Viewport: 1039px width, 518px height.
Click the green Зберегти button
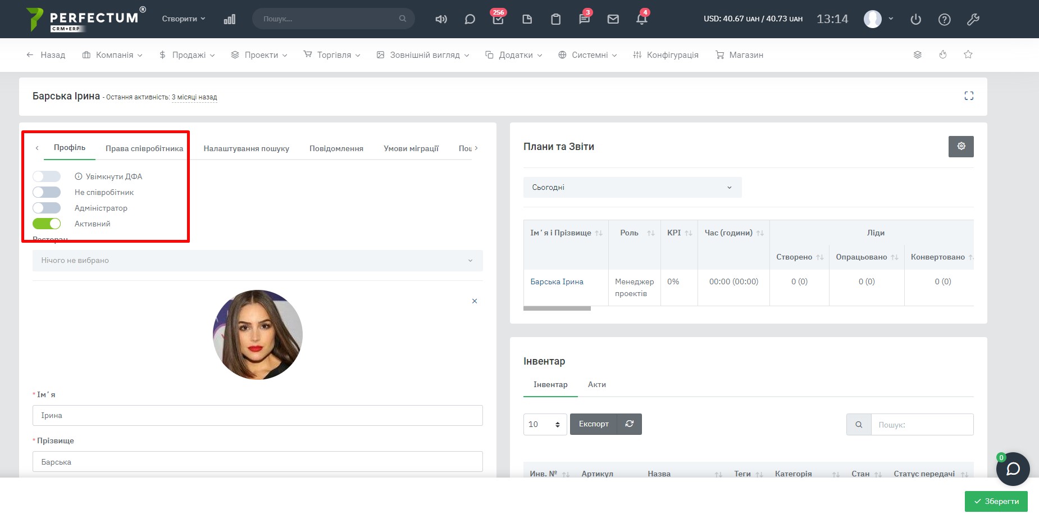996,501
